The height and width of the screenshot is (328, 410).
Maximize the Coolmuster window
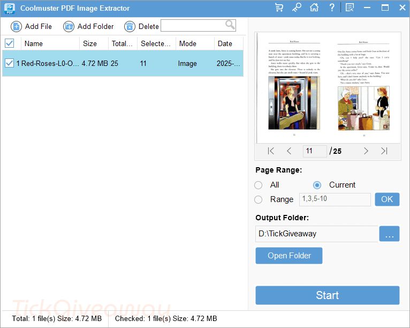click(x=385, y=8)
